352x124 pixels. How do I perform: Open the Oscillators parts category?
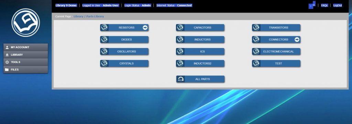124,51
